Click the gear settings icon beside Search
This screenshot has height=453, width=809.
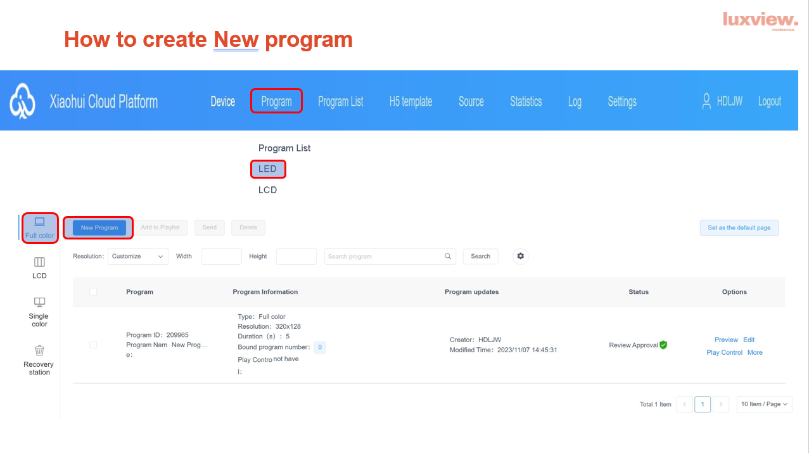(521, 256)
